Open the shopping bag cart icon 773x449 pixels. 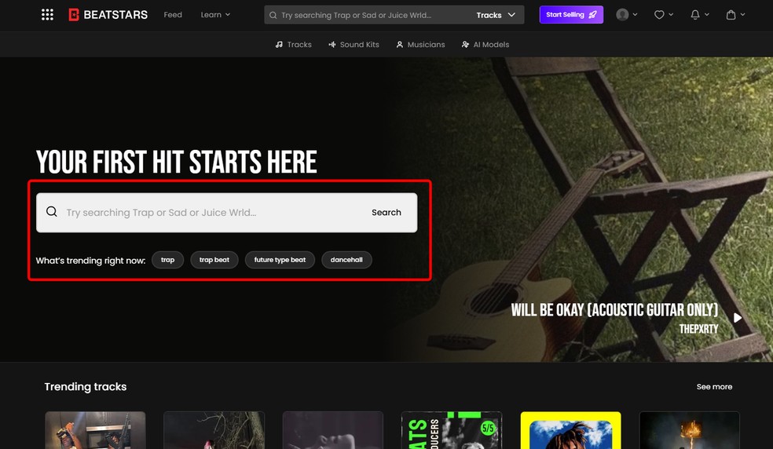[731, 15]
